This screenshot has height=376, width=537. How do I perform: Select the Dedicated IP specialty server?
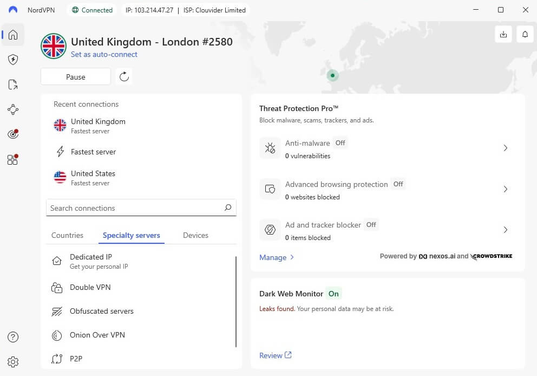(x=140, y=261)
